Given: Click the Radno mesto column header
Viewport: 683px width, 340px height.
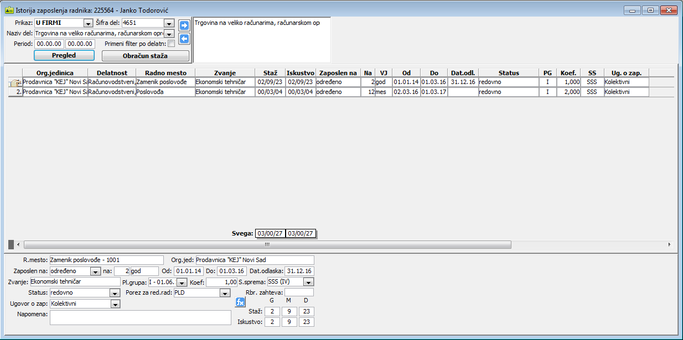Looking at the screenshot, I should pyautogui.click(x=165, y=73).
